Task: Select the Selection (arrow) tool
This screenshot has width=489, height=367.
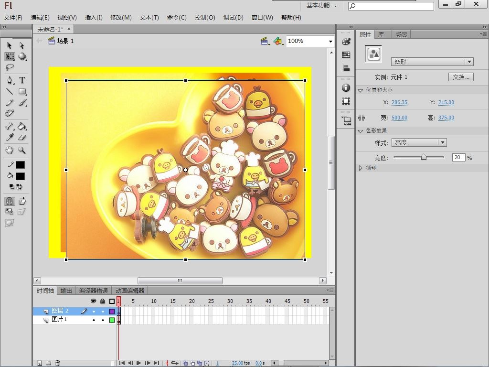Action: point(10,45)
